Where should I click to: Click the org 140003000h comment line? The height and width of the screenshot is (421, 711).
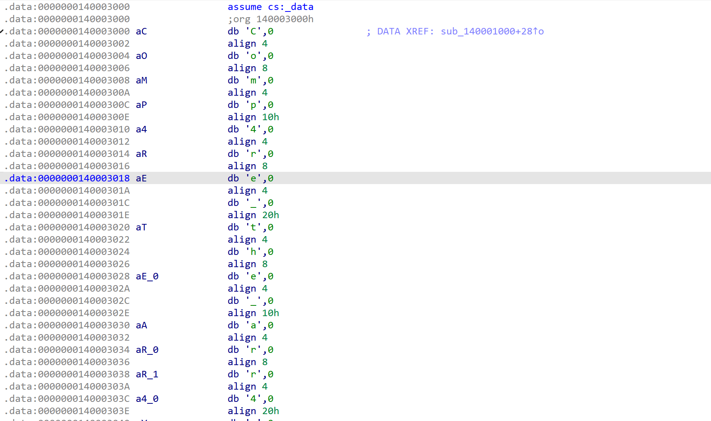click(x=271, y=19)
